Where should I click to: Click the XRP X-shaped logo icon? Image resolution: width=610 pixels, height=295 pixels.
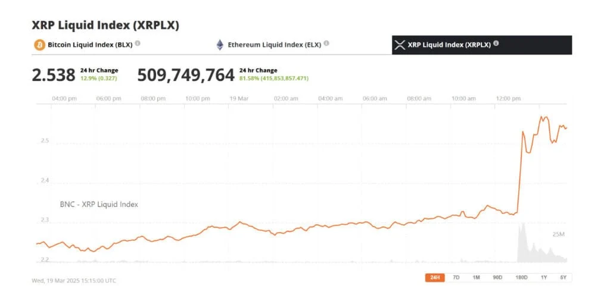click(400, 45)
